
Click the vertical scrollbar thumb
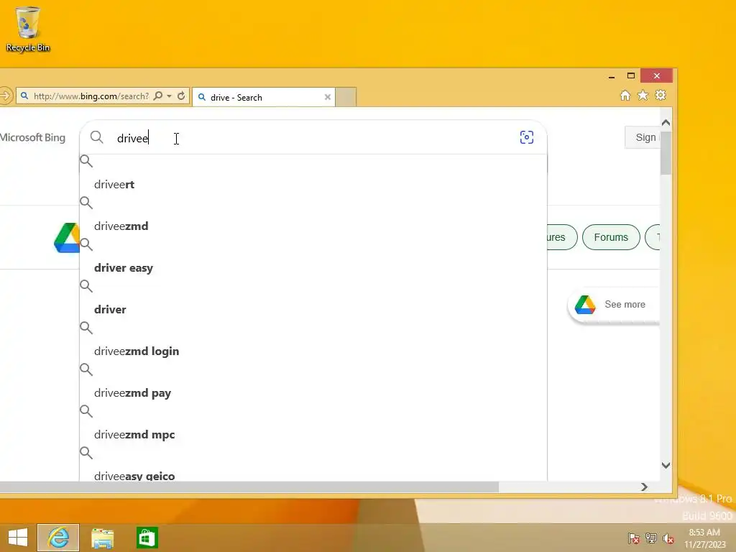(666, 152)
